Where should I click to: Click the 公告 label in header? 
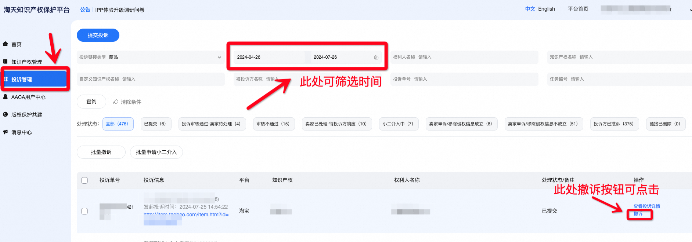(x=85, y=10)
